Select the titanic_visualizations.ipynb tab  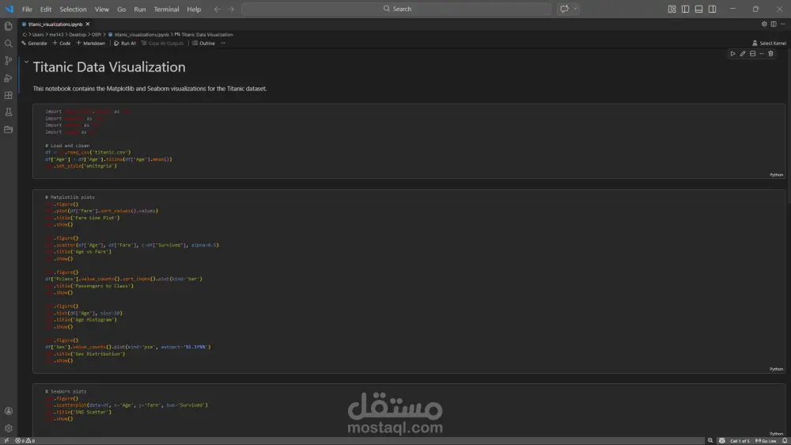tap(55, 25)
